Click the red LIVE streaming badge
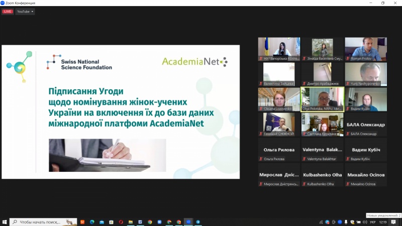This screenshot has height=226, width=402. 7,12
